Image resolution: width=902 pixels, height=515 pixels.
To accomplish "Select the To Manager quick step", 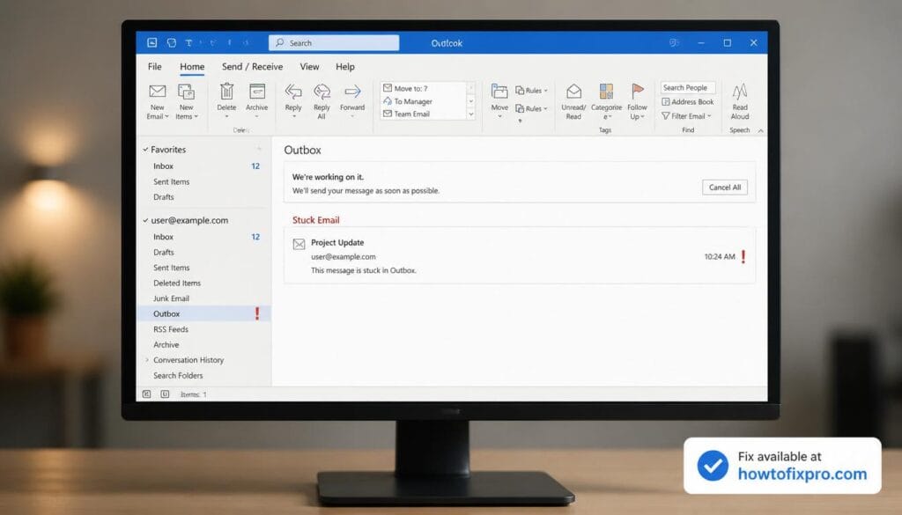I will [408, 101].
